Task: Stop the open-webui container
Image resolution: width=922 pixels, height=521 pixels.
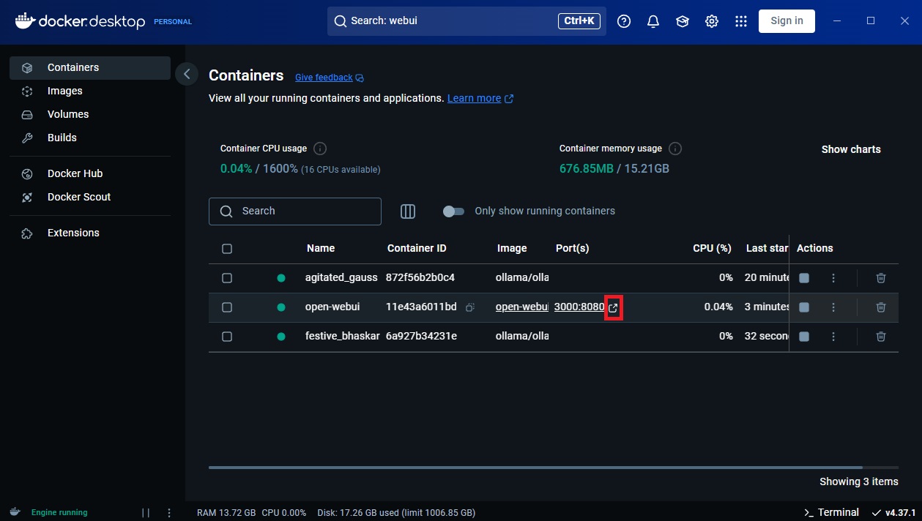Action: [804, 307]
